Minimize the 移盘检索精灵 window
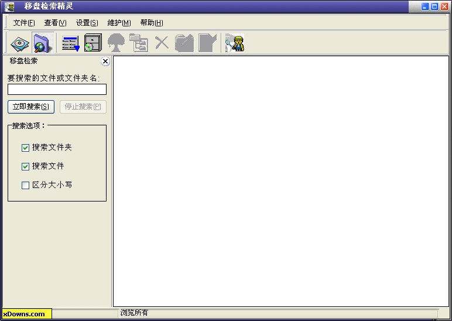 [x=425, y=6]
